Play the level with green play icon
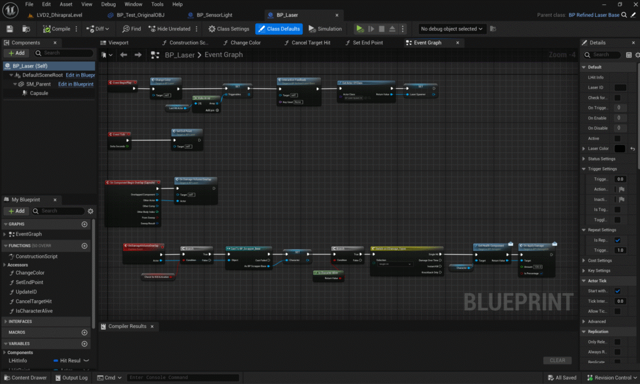The image size is (640, 384). pyautogui.click(x=359, y=29)
